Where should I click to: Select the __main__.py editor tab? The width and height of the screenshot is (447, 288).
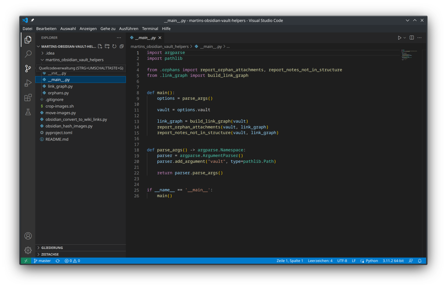coord(146,38)
